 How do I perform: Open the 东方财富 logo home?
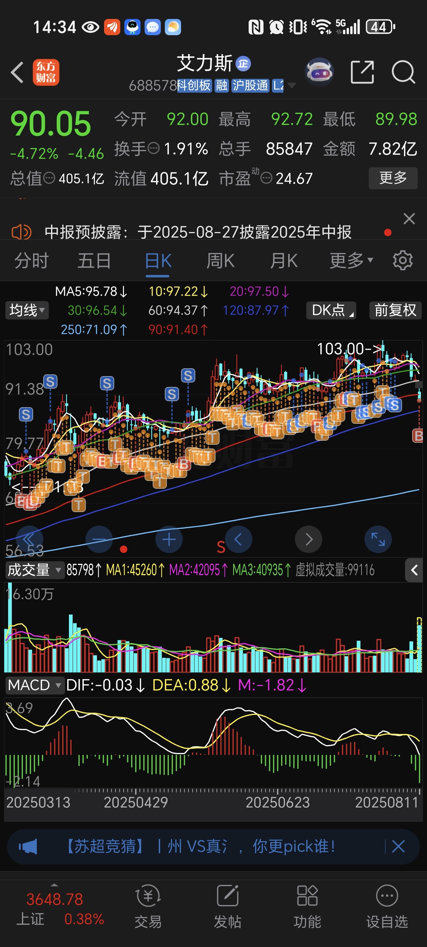(x=46, y=72)
